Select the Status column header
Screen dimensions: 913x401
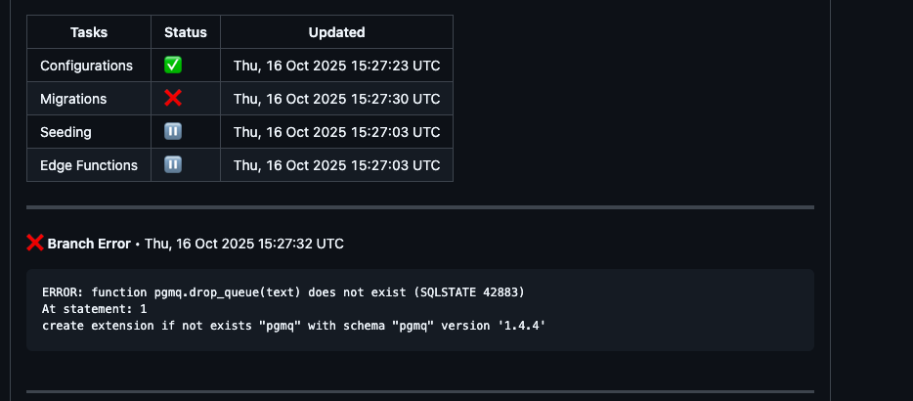click(186, 32)
